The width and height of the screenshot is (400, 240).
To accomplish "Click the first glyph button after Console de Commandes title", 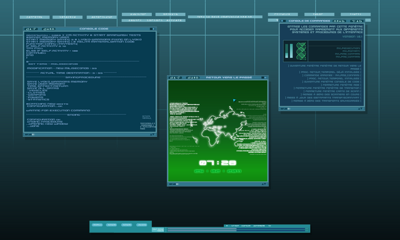I will [x=339, y=21].
